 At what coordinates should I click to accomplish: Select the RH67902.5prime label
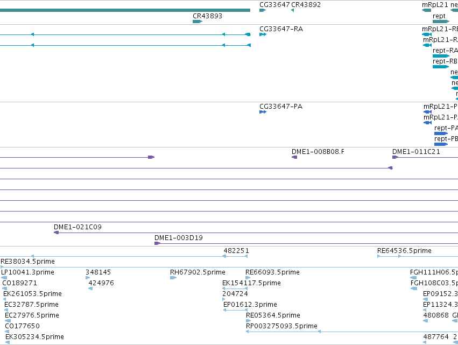pos(198,272)
